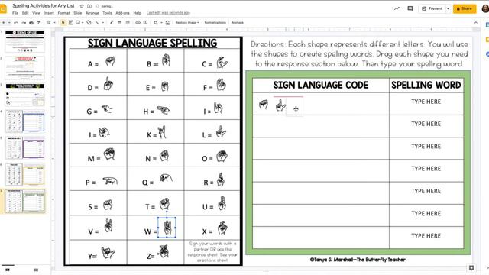The image size is (489, 275).
Task: Click the Paint format icon
Action: [x=39, y=23]
